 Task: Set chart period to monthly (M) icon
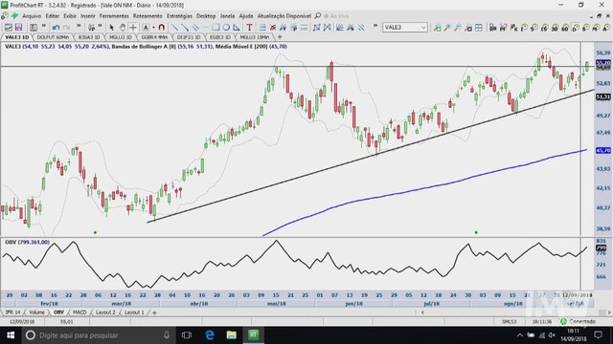coord(596,28)
